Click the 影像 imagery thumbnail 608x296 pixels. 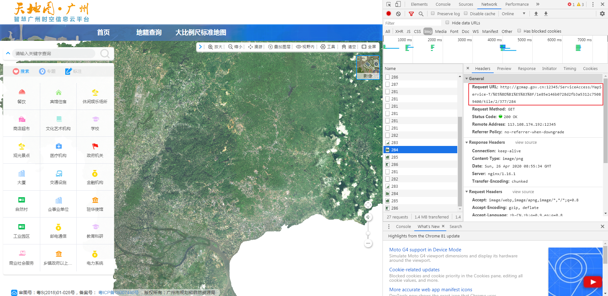tap(368, 67)
